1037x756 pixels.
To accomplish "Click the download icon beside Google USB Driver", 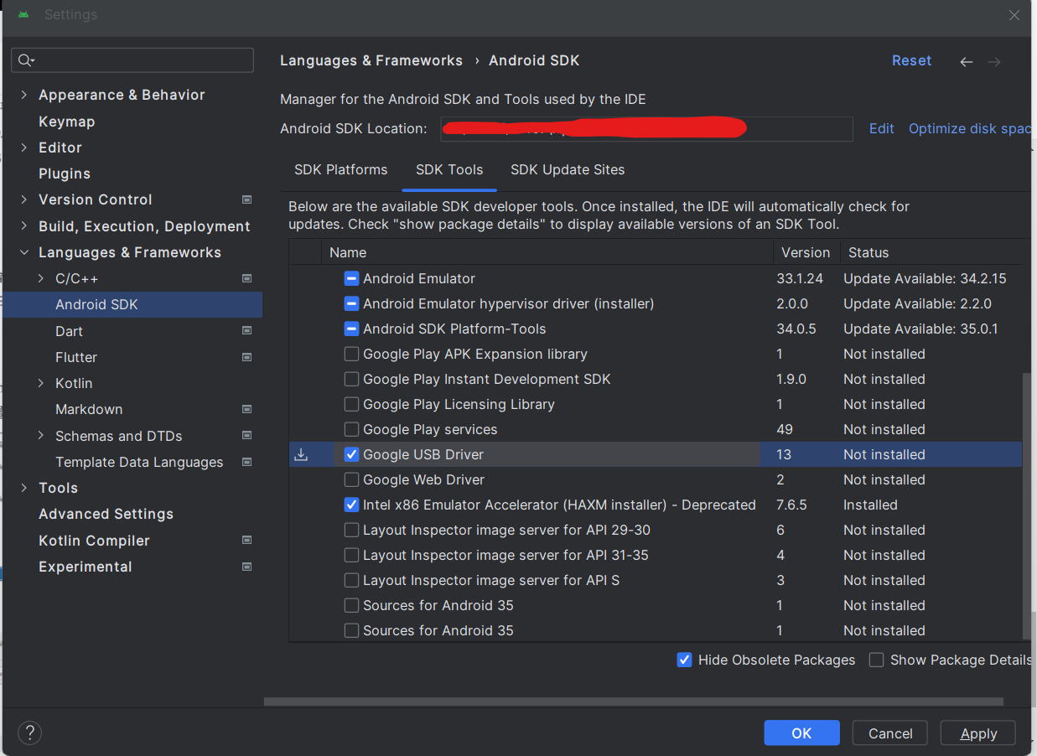I will click(301, 454).
